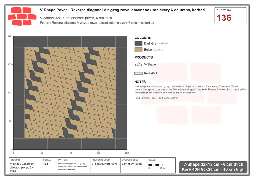Click the SERIAL table header
Viewport: 254px width, 180px height.
pyautogui.click(x=47, y=160)
